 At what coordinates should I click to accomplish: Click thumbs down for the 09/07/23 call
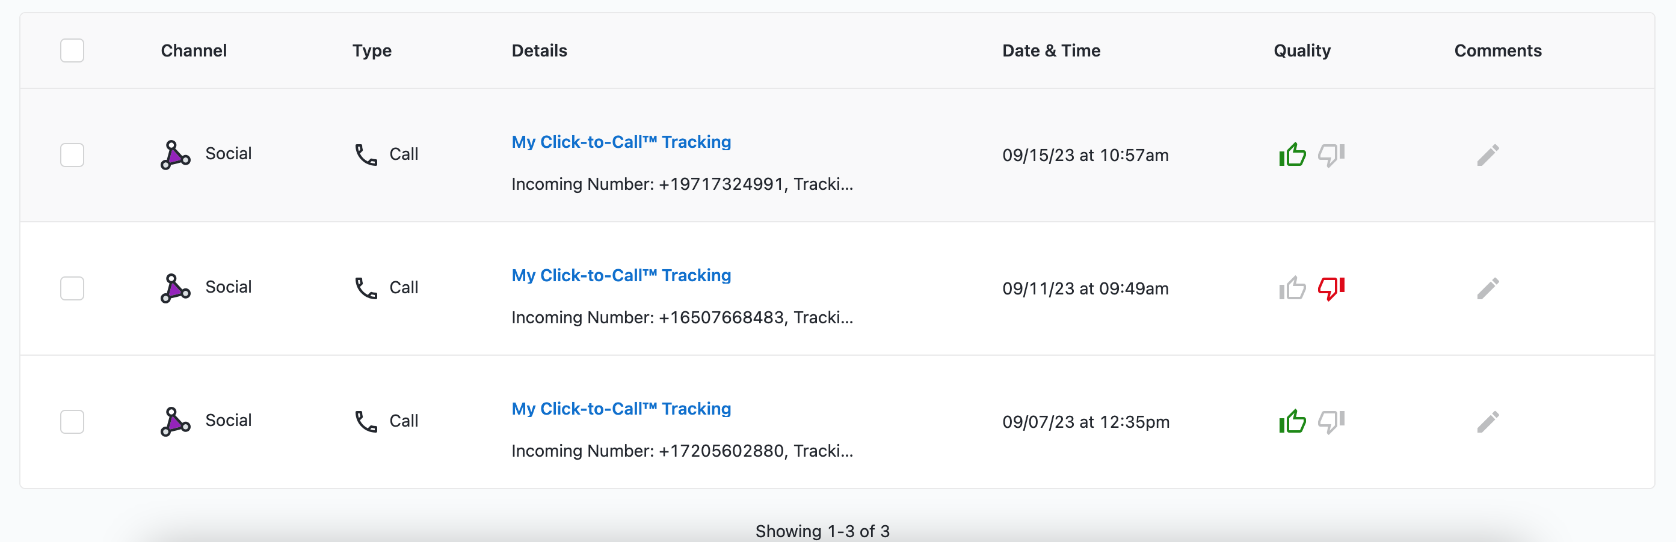coord(1331,422)
